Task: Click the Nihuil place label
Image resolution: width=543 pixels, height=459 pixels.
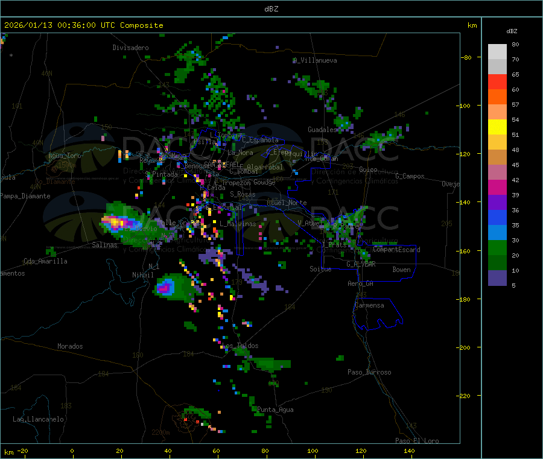Action: click(x=142, y=275)
